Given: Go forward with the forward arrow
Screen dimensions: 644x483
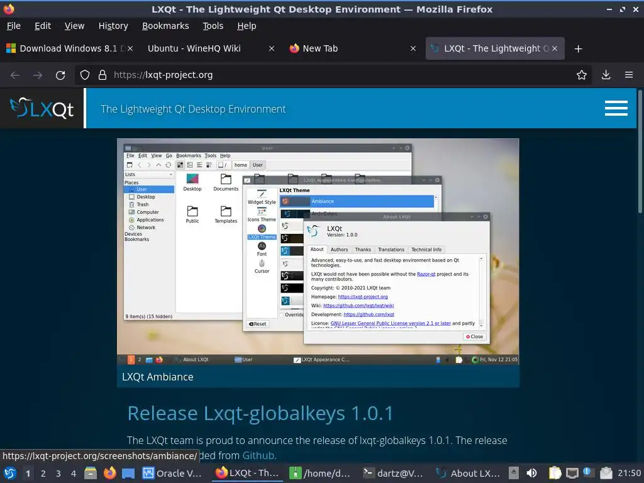Looking at the screenshot, I should click(x=38, y=75).
